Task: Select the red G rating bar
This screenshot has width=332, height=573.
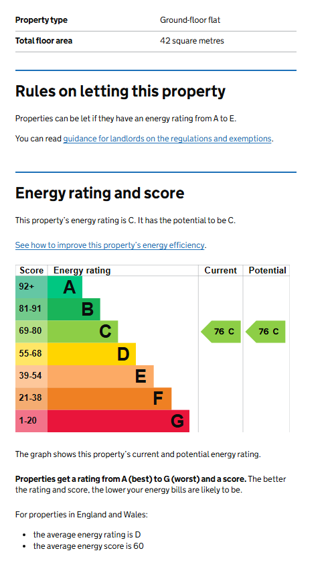Action: tap(118, 421)
